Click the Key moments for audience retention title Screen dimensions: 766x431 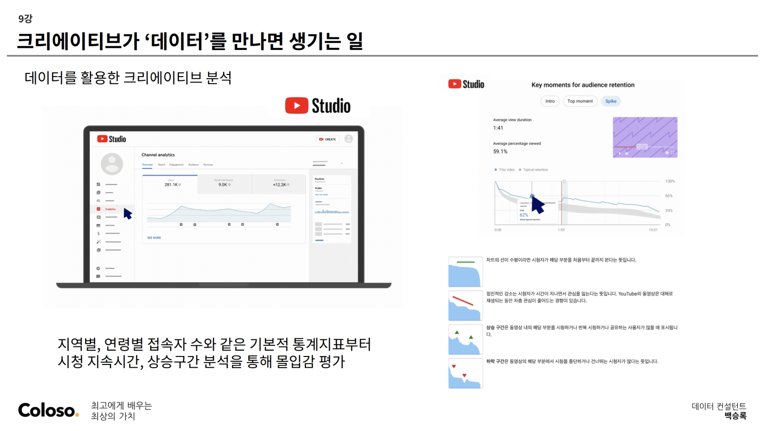(583, 85)
